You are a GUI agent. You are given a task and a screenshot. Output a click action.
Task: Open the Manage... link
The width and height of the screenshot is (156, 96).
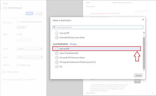(x=74, y=44)
